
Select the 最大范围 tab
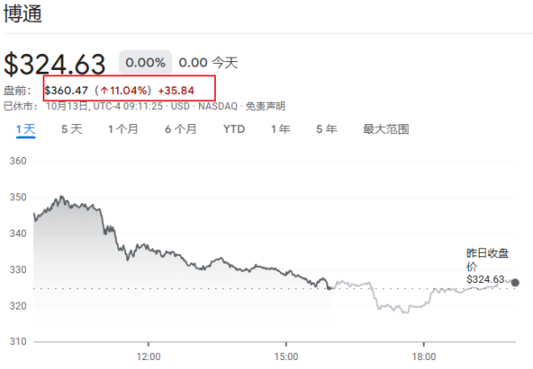tap(386, 130)
